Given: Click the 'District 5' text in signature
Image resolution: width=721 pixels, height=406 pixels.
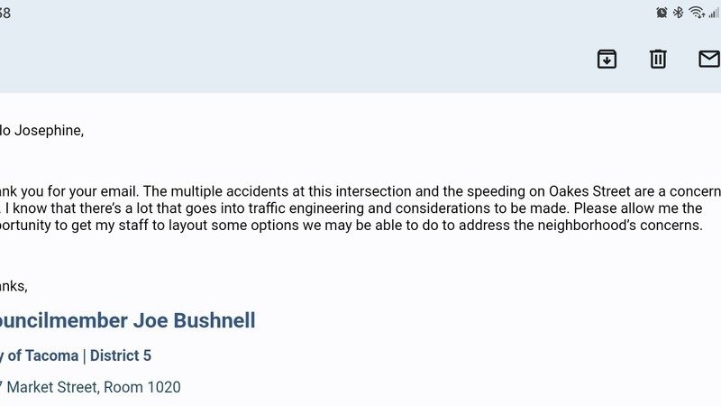Looking at the screenshot, I should (x=121, y=355).
